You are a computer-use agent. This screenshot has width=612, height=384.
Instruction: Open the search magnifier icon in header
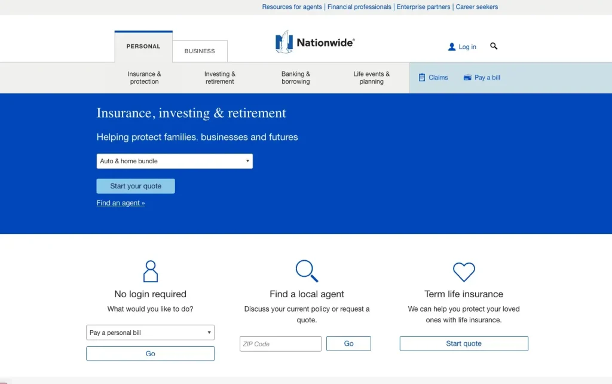click(494, 46)
